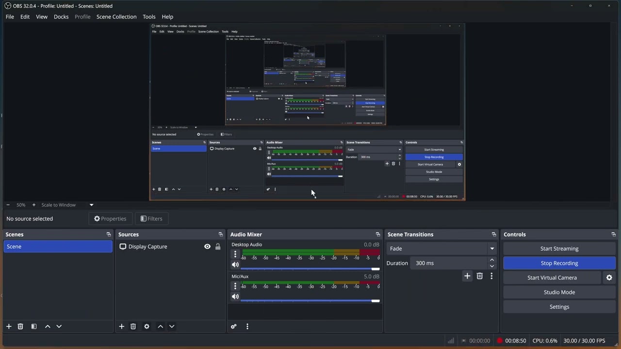The width and height of the screenshot is (621, 349).
Task: Add a new source with plus icon
Action: coord(122,326)
